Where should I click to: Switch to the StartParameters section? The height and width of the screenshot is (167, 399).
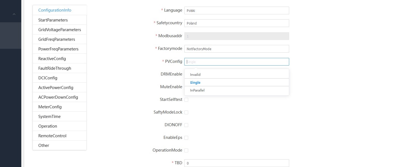[x=53, y=20]
